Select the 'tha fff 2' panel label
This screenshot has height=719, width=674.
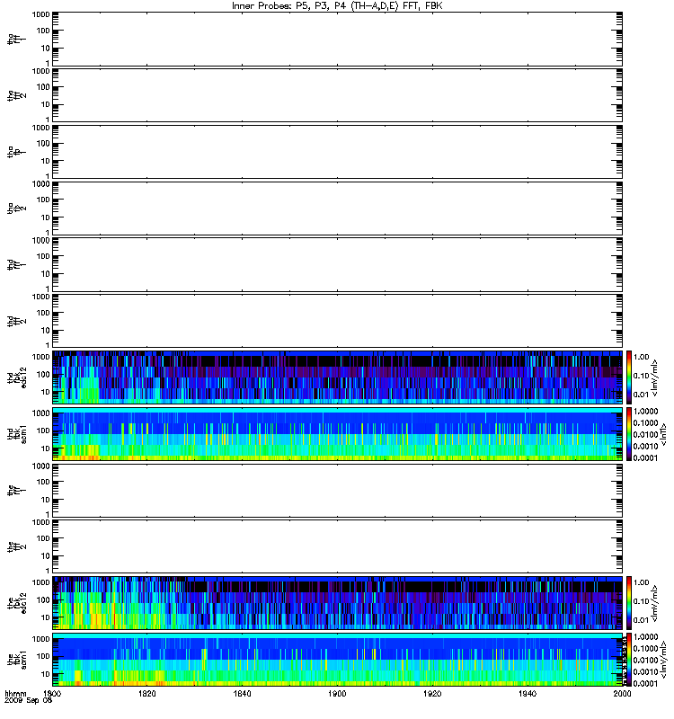pos(16,95)
